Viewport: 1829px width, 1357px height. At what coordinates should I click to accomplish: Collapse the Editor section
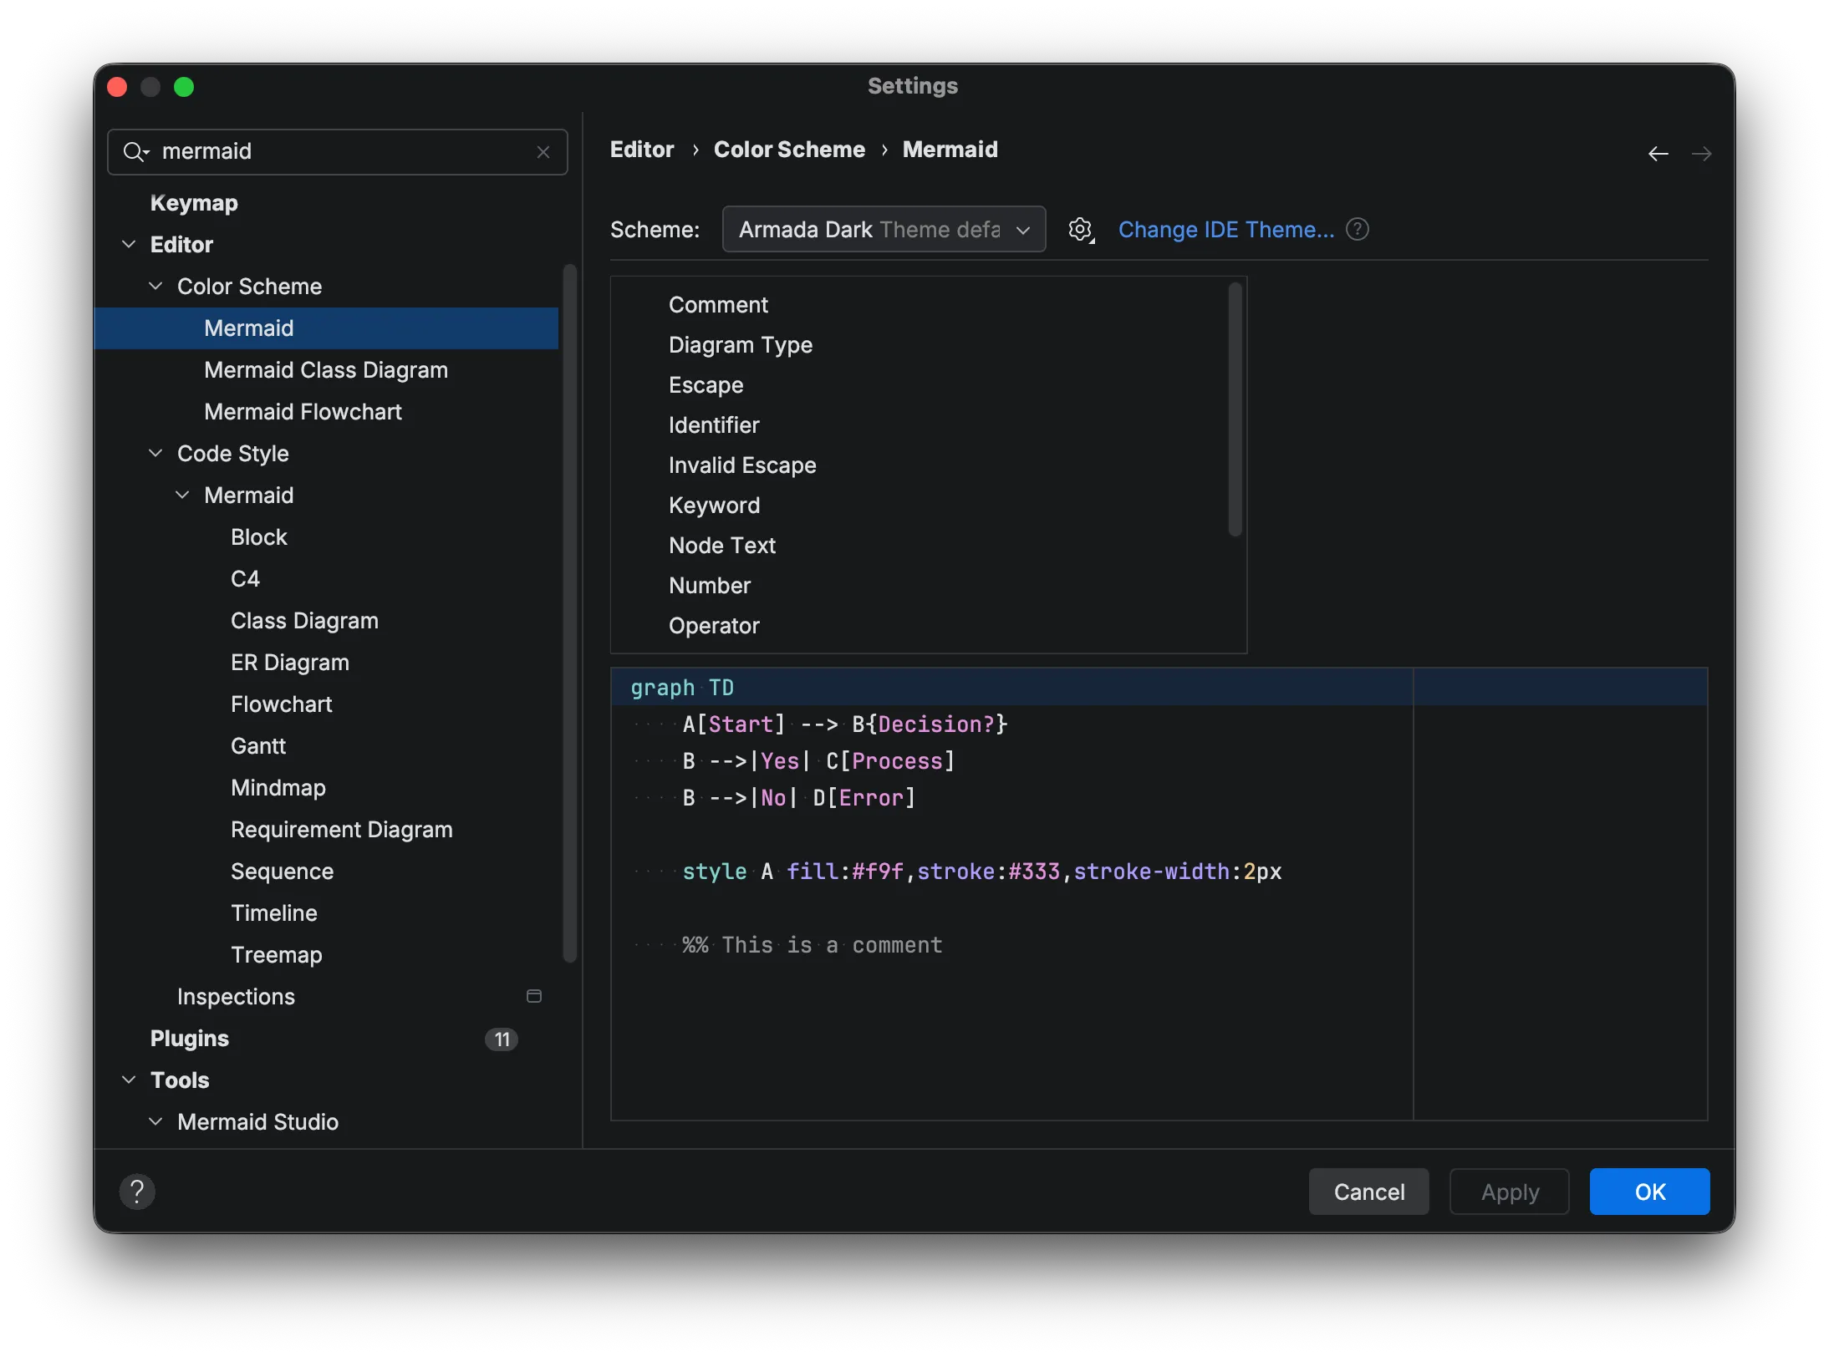[129, 244]
